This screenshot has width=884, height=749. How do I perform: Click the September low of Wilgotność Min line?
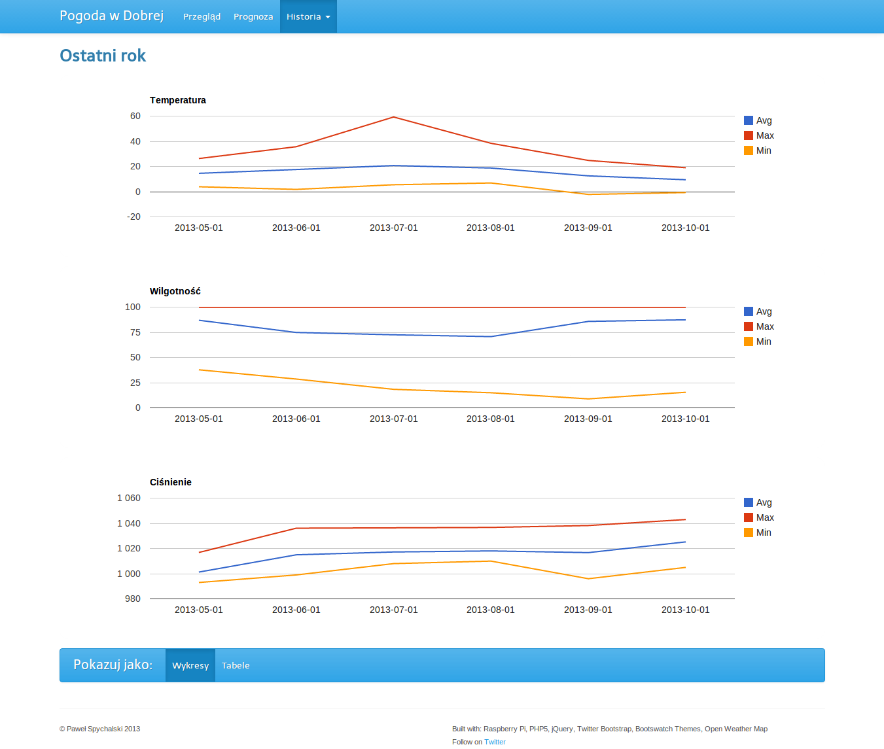(588, 399)
